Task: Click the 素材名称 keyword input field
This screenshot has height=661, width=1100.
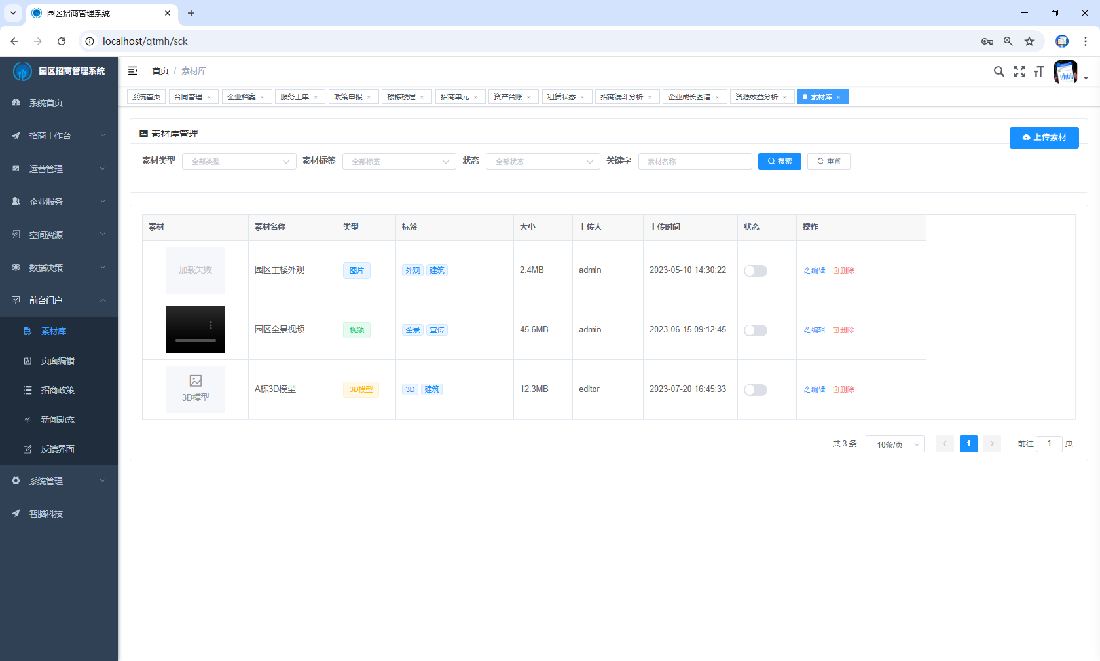Action: (x=695, y=162)
